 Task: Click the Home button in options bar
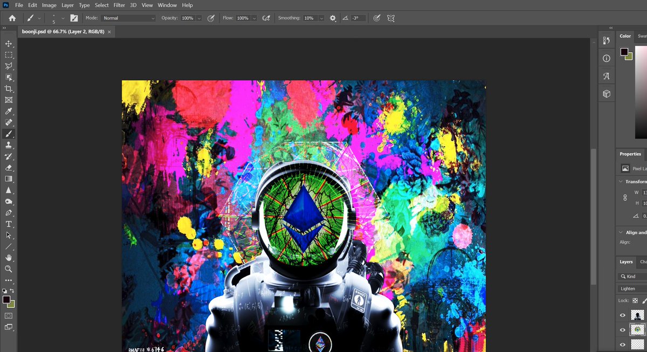pyautogui.click(x=12, y=18)
